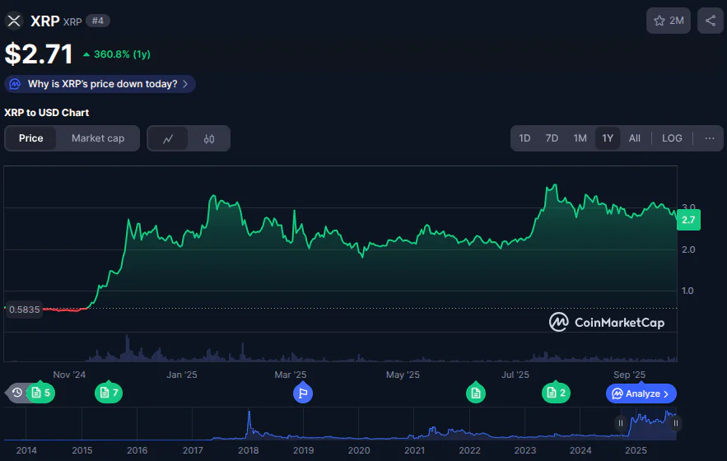Switch to candlestick chart view
Image resolution: width=727 pixels, height=461 pixels.
pyautogui.click(x=209, y=138)
